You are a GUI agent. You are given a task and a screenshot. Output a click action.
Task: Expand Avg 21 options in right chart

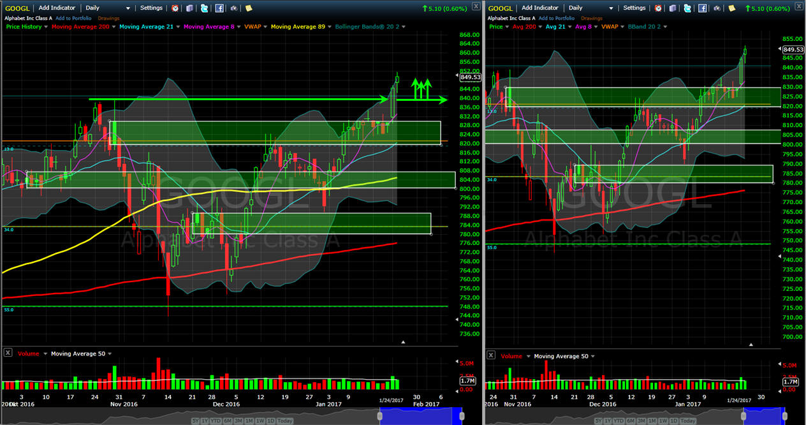point(569,27)
